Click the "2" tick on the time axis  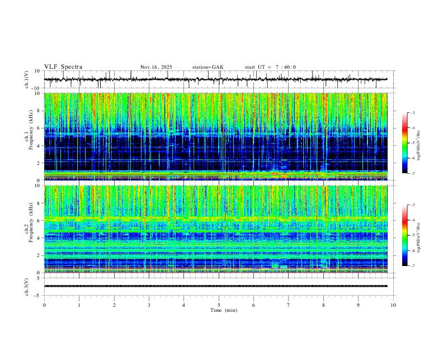(x=114, y=305)
